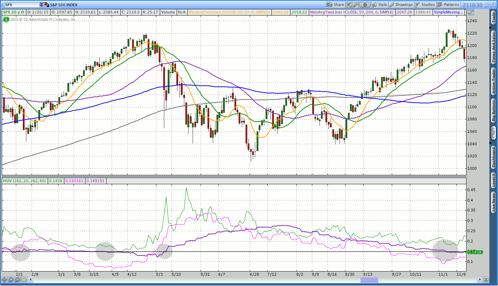Click the zoom out magnifier icon
498x286 pixels.
coord(17,280)
